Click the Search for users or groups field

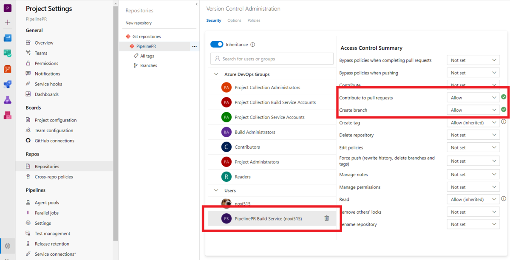(x=272, y=59)
